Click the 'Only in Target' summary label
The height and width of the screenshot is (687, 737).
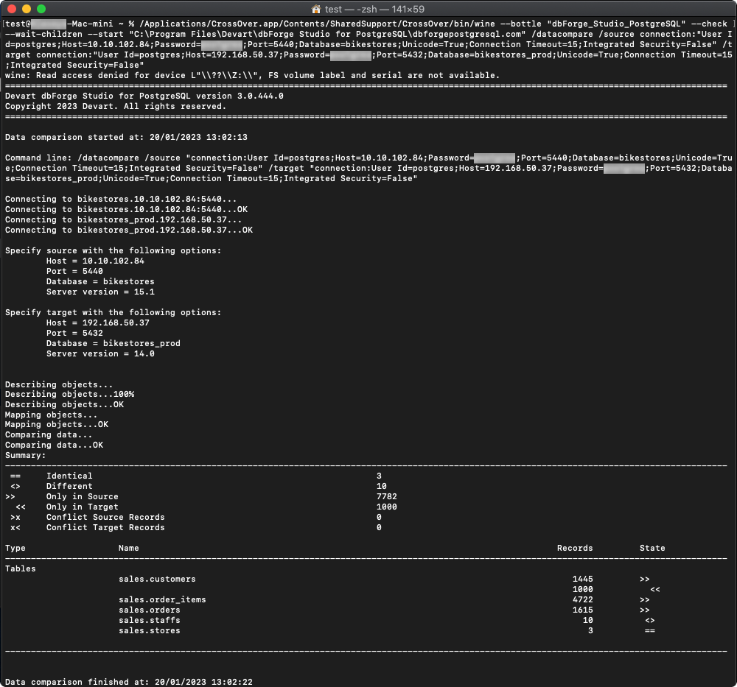[x=83, y=507]
